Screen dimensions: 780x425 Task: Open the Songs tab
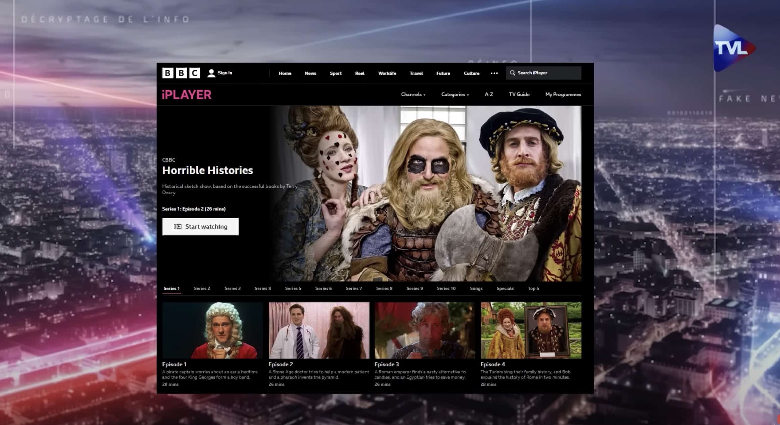pyautogui.click(x=476, y=288)
